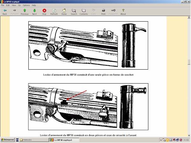Open the File menu

(x=3, y=5)
